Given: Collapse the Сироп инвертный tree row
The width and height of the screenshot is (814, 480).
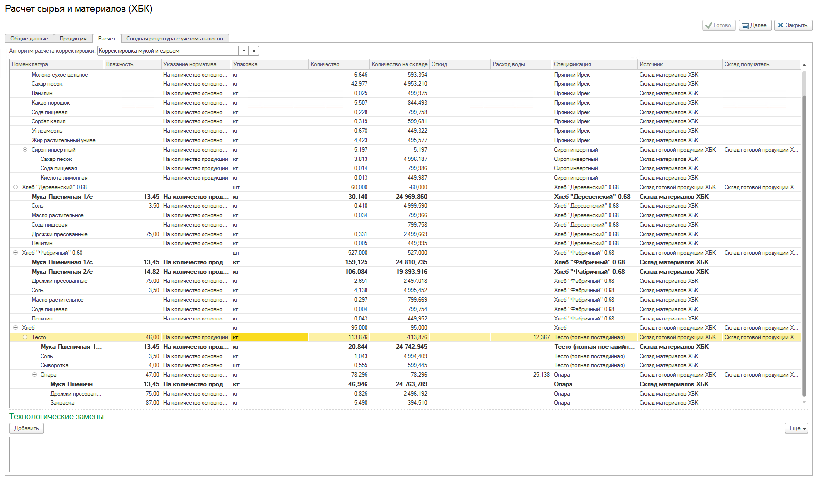Looking at the screenshot, I should point(25,150).
